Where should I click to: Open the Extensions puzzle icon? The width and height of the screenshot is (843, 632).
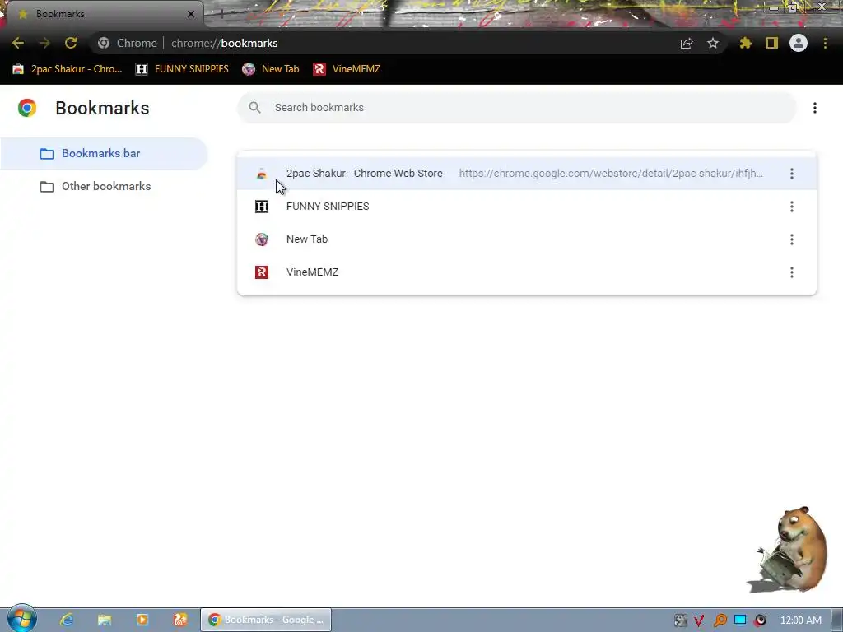coord(745,43)
